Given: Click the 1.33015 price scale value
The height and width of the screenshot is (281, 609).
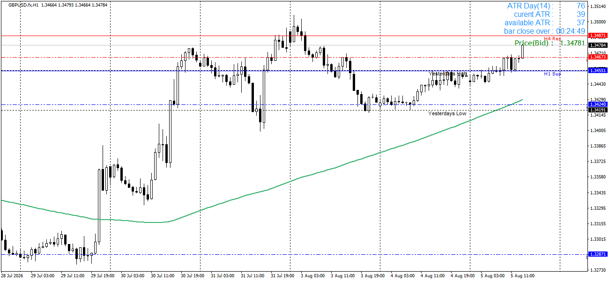Looking at the screenshot, I should tap(598, 239).
